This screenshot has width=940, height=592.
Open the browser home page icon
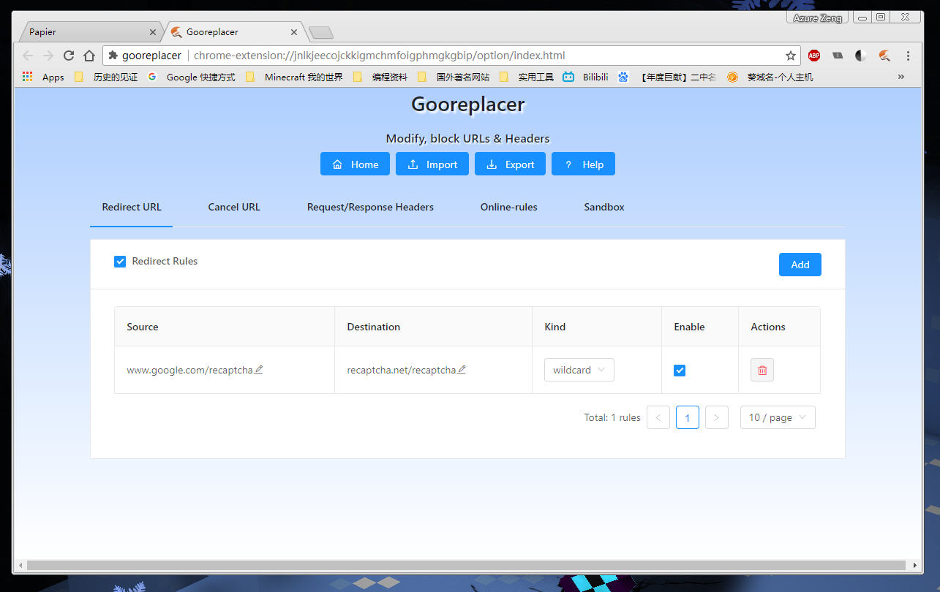pos(89,56)
